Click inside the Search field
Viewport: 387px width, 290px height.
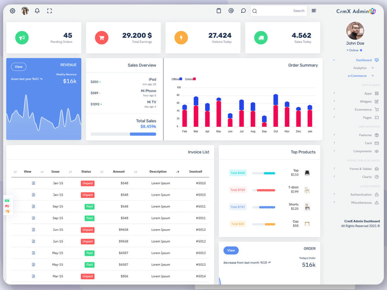[279, 11]
